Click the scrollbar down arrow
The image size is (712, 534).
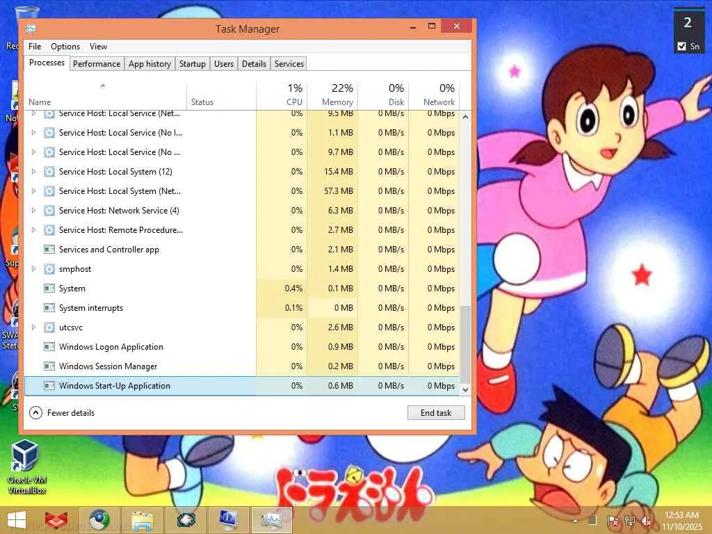coord(465,389)
